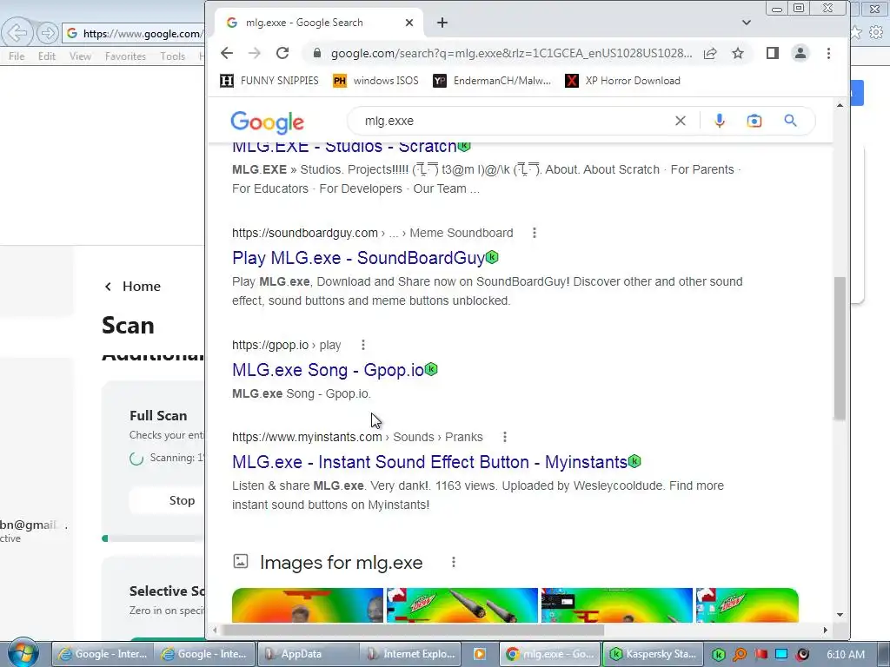Screen dimensions: 890x667
Task: Click the Full Scan progress bar
Action: (x=153, y=538)
